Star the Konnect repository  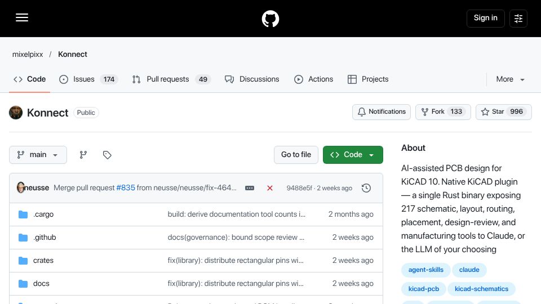tap(503, 111)
